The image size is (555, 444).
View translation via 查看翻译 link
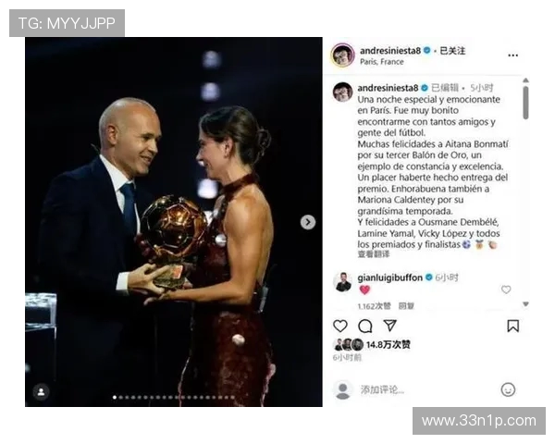click(x=373, y=253)
